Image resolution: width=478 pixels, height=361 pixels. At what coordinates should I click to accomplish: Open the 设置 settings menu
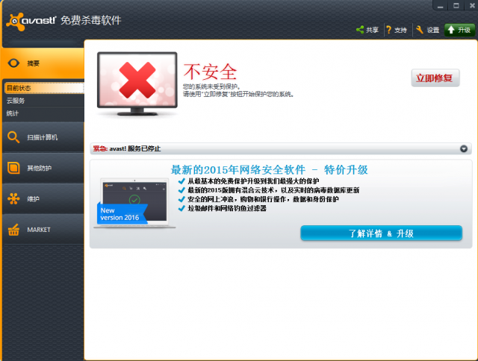click(428, 30)
